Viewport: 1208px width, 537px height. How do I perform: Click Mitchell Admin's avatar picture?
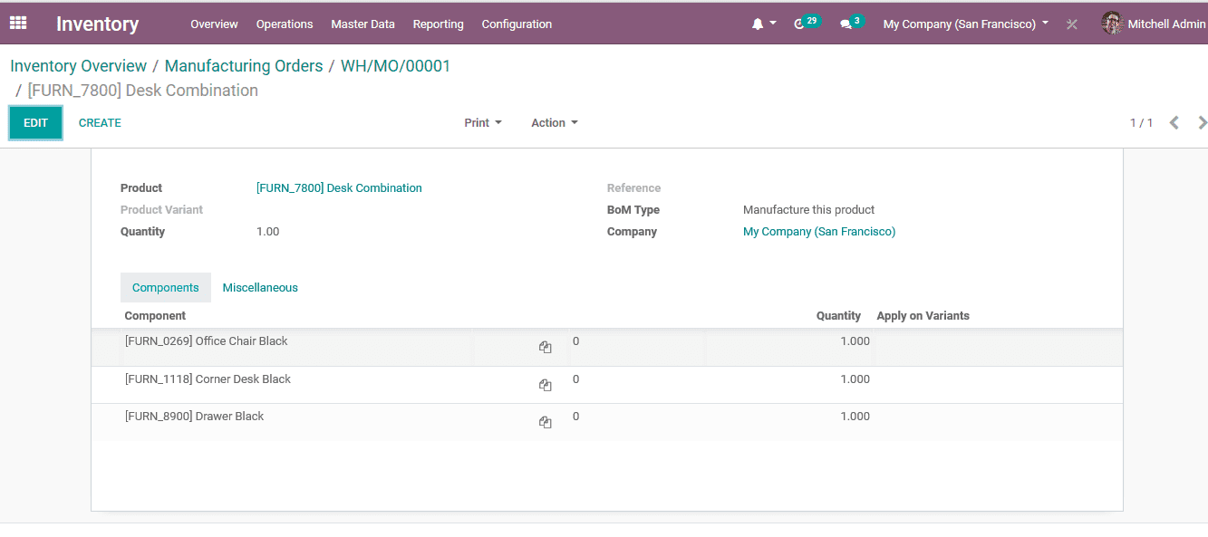tap(1112, 24)
